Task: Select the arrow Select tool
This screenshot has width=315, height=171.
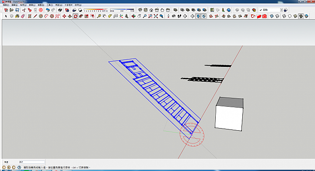Action: pyautogui.click(x=6, y=16)
